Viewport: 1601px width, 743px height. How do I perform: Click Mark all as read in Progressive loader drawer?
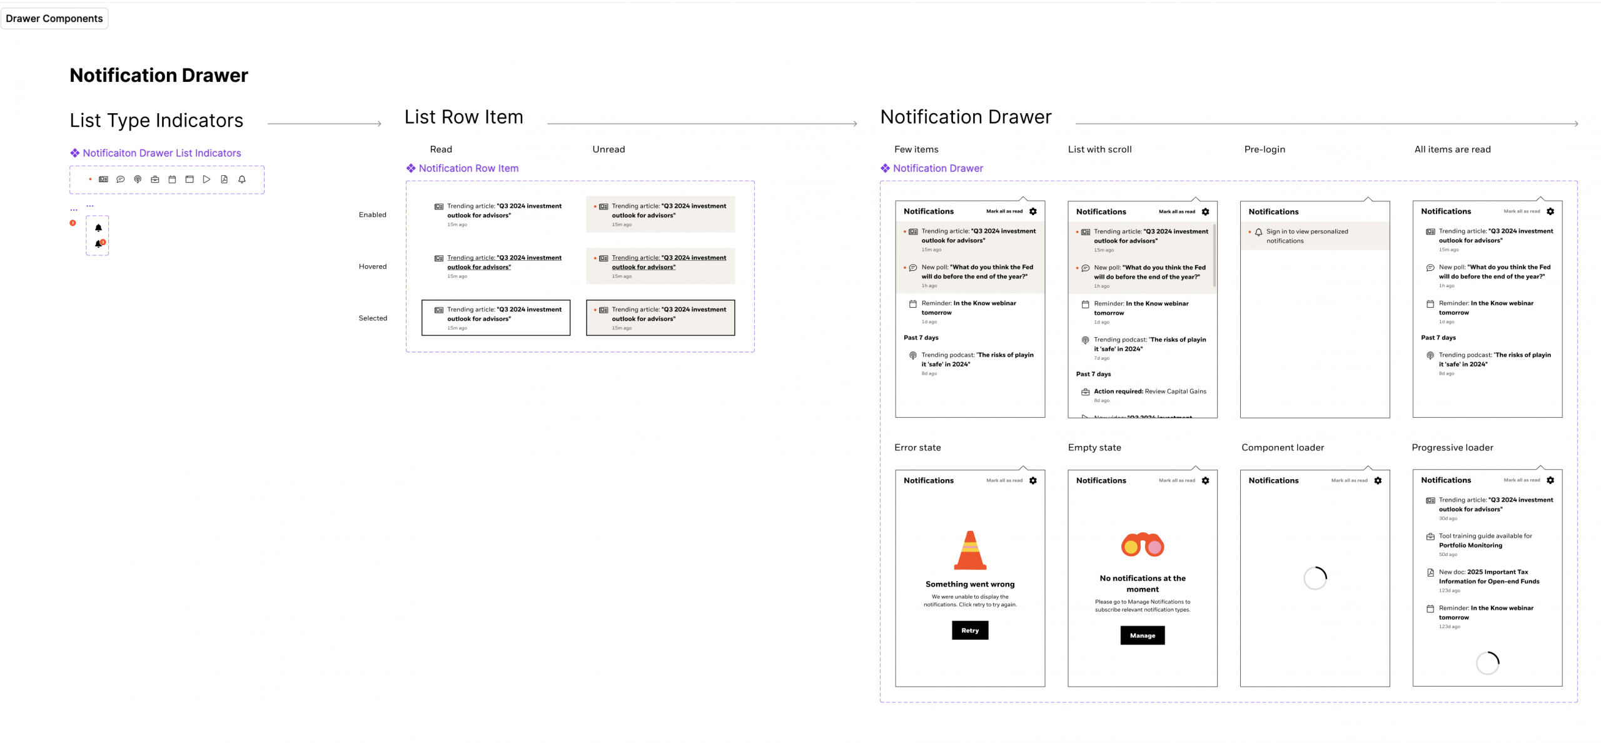1522,480
